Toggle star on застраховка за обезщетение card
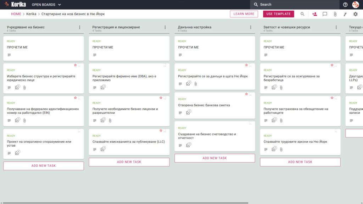This screenshot has width=363, height=204. 332,98
